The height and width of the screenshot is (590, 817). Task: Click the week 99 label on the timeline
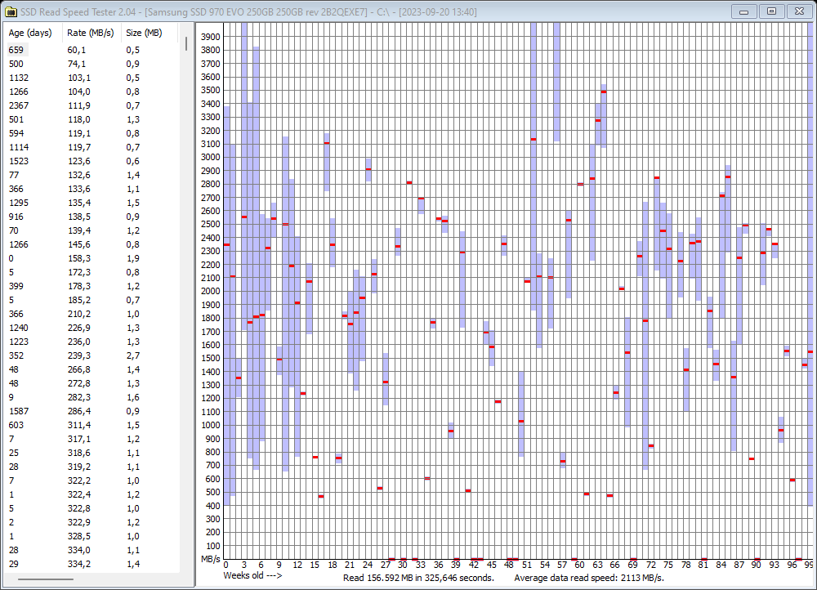click(x=808, y=564)
